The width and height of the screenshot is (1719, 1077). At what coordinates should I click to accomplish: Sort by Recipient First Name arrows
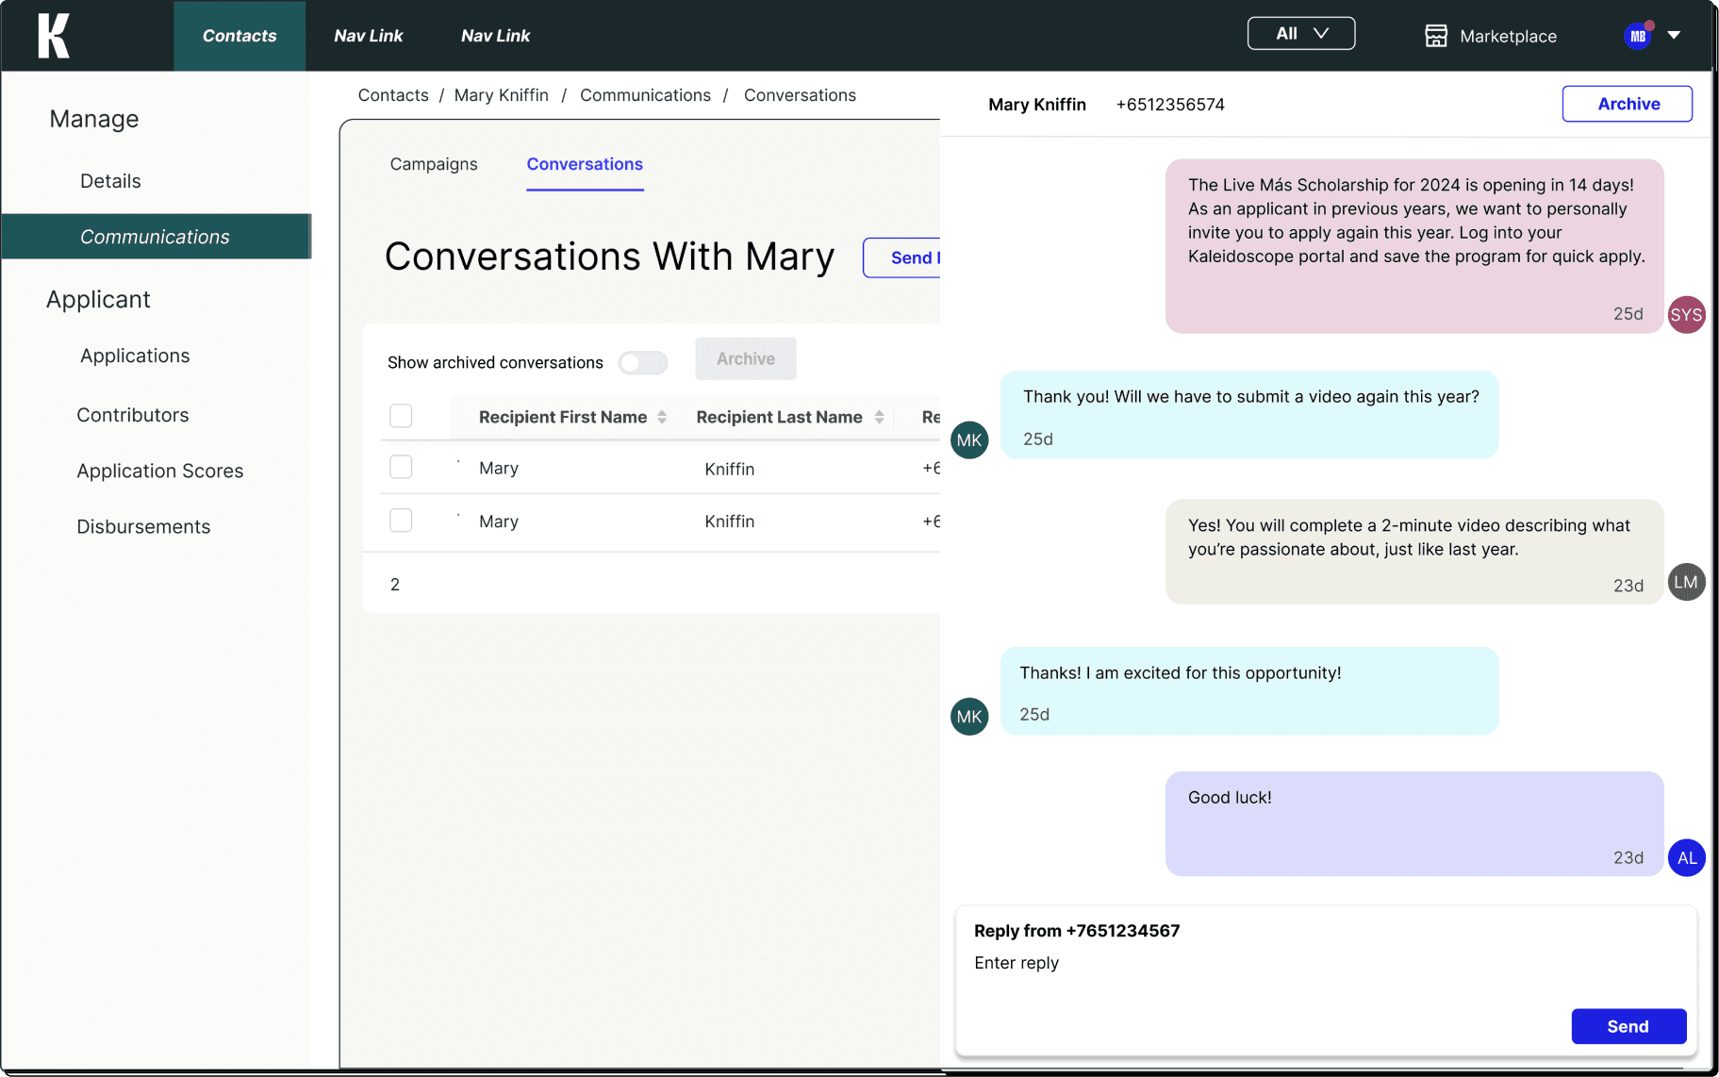pos(662,417)
